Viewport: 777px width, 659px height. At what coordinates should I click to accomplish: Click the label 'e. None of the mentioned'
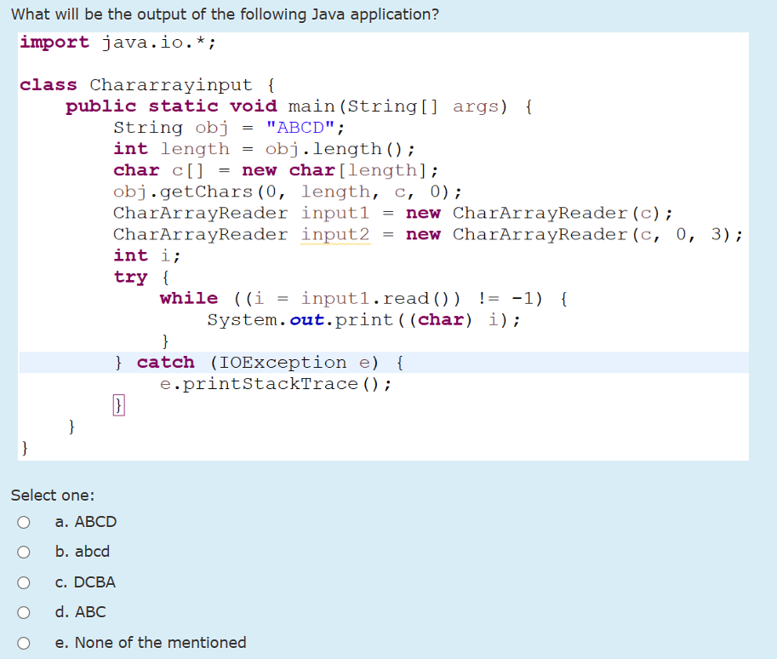(x=150, y=643)
